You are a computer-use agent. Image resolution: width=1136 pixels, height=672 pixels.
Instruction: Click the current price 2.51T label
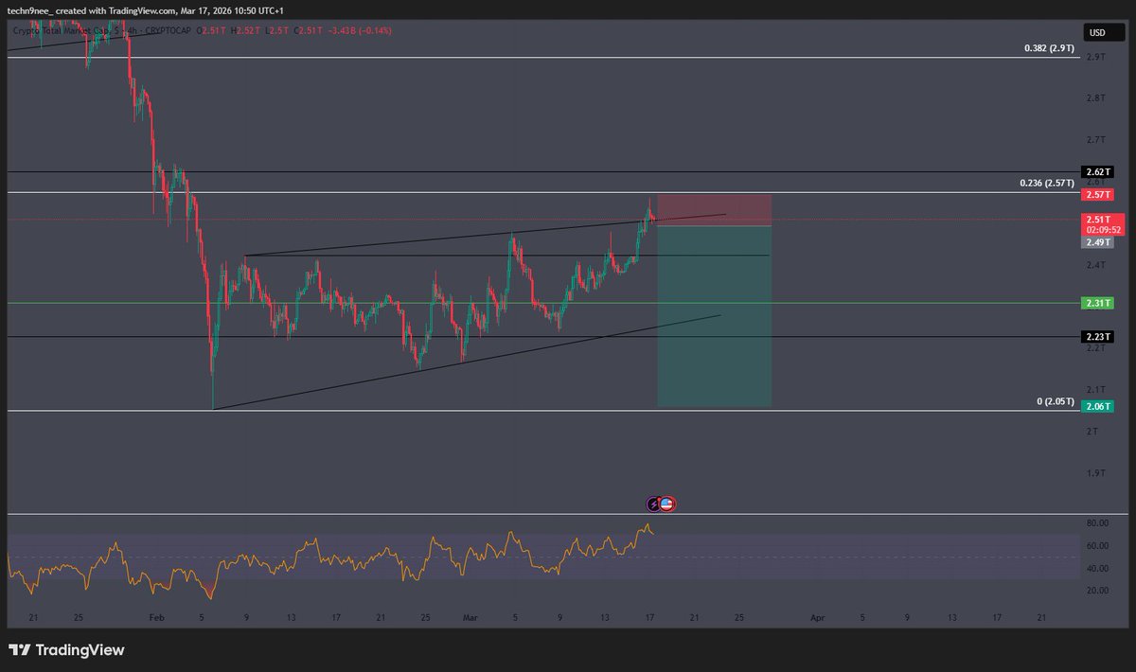1097,219
